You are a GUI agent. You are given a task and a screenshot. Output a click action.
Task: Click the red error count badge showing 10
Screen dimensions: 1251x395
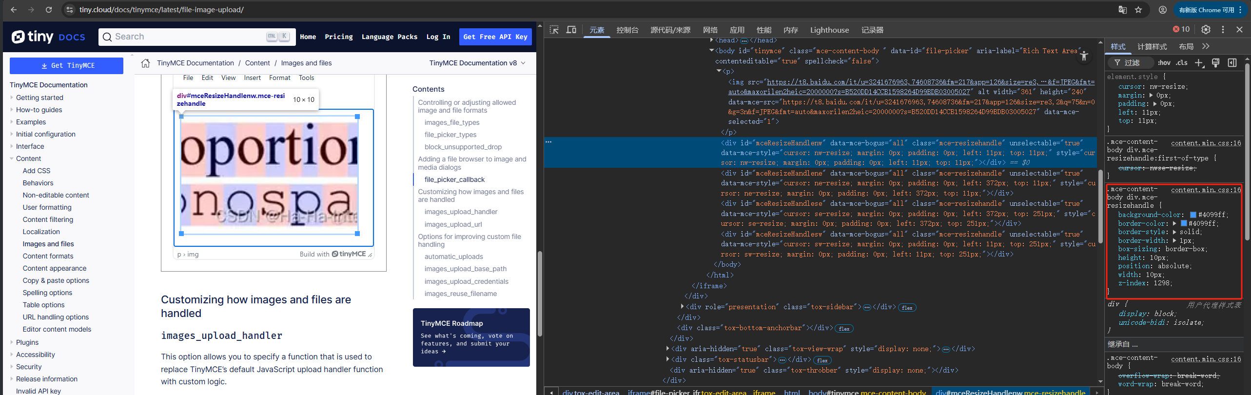1181,29
